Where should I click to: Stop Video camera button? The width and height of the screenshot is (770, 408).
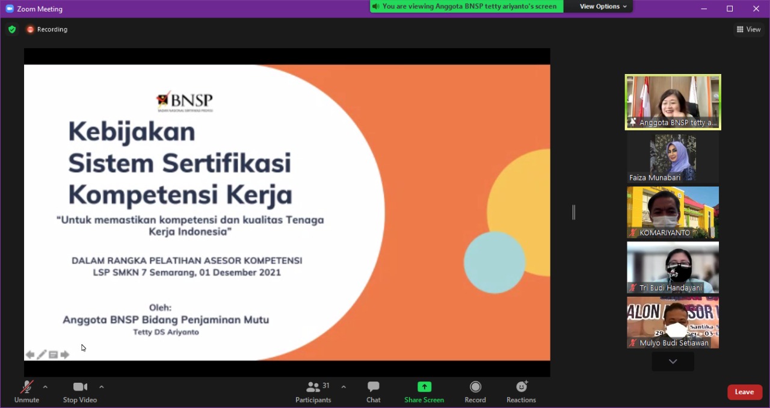[80, 392]
